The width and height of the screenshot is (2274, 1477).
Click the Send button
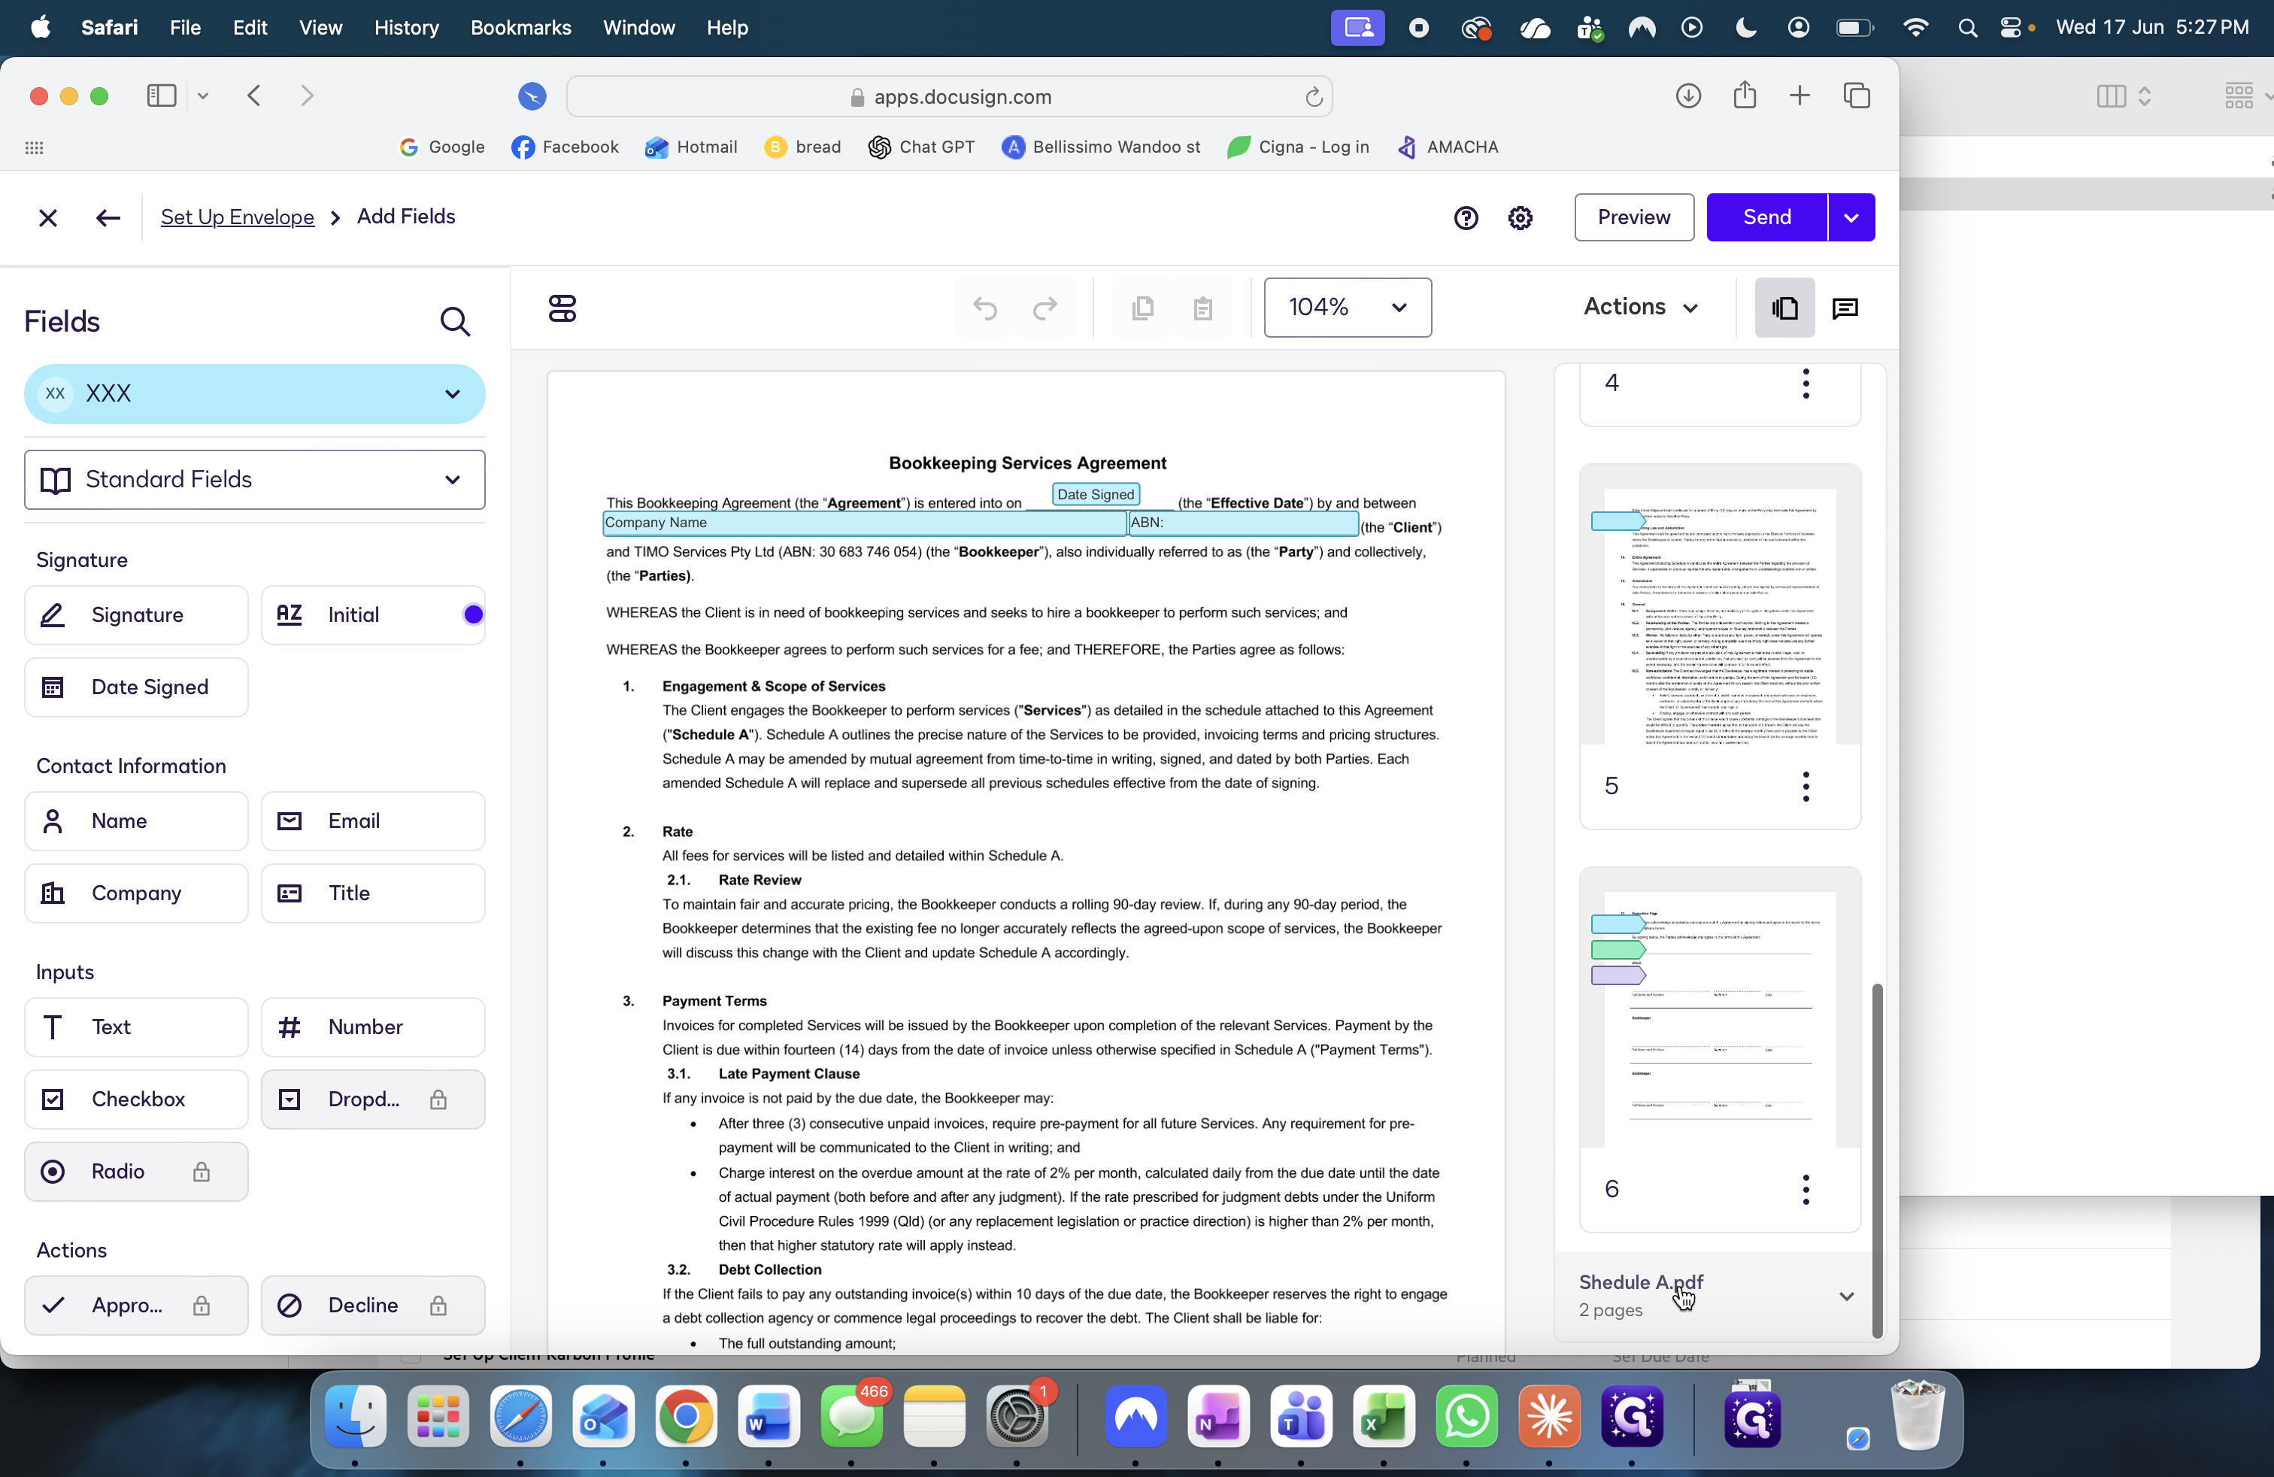pos(1766,218)
